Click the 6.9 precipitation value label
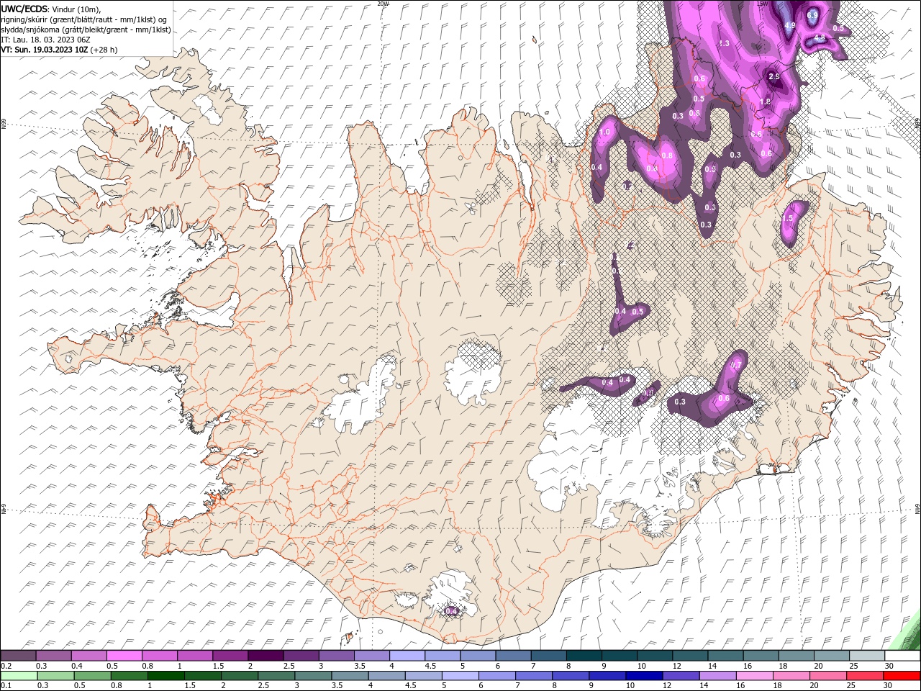The width and height of the screenshot is (921, 691). point(812,14)
